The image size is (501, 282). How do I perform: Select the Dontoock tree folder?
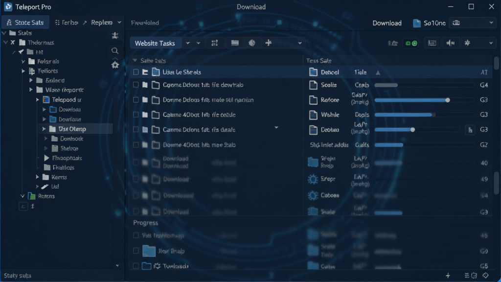tap(67, 139)
